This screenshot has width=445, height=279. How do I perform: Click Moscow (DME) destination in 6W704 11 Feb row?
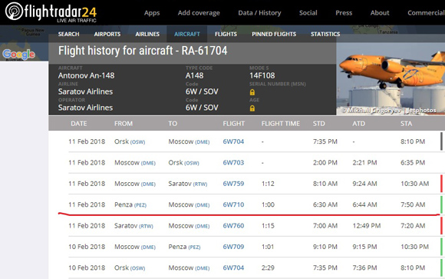click(x=189, y=141)
